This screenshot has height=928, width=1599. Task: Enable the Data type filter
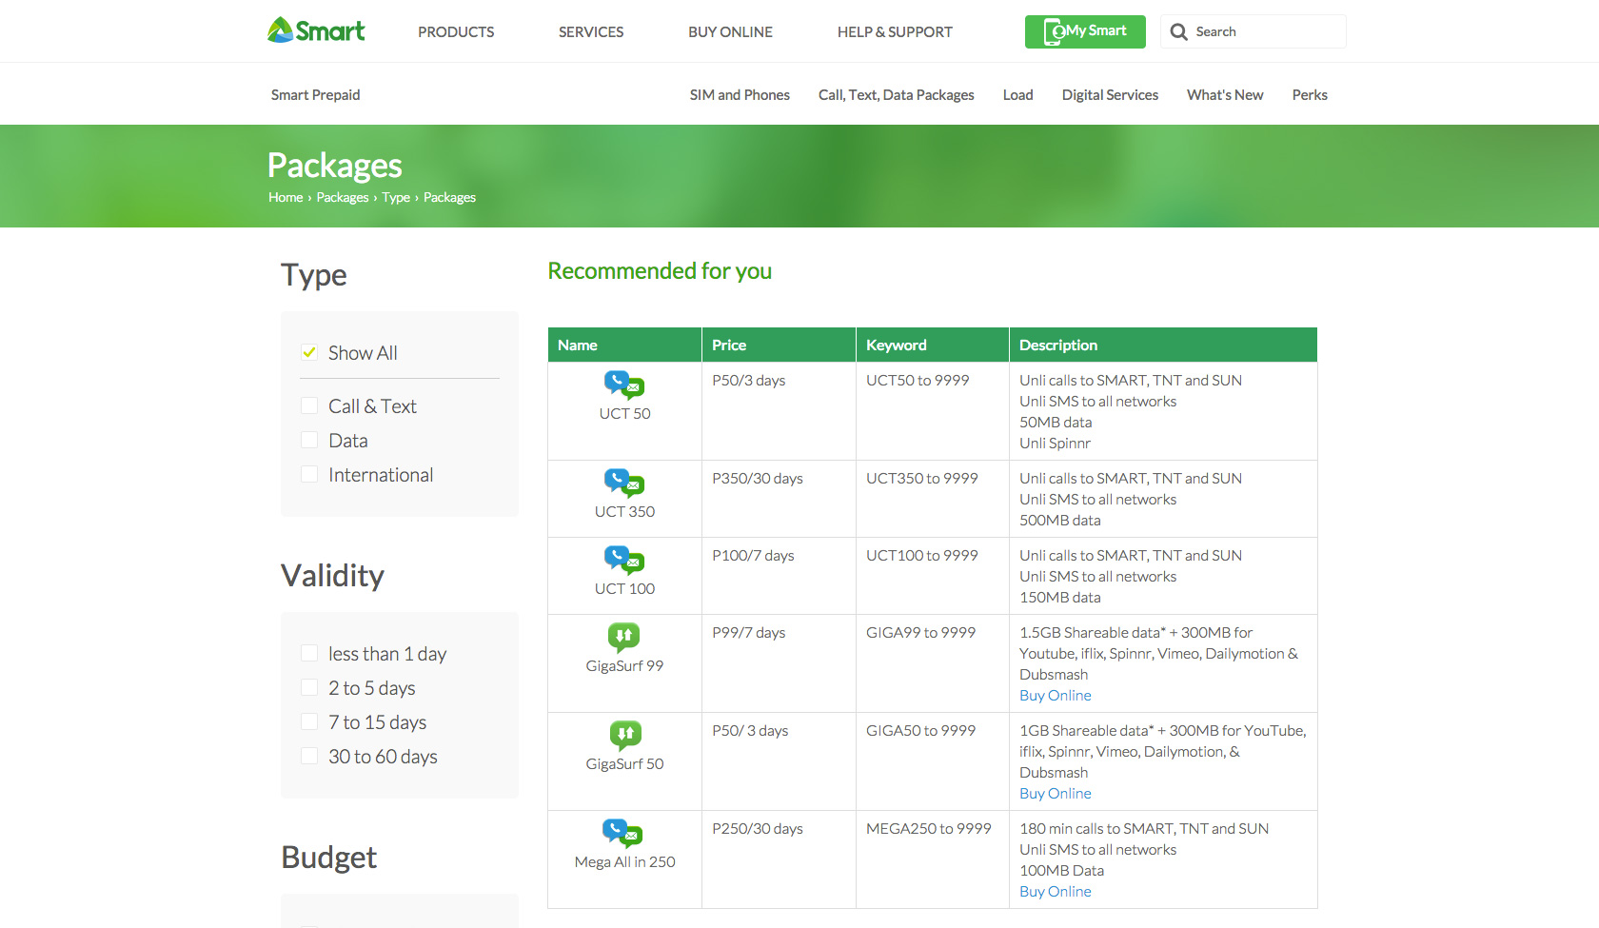pos(308,439)
